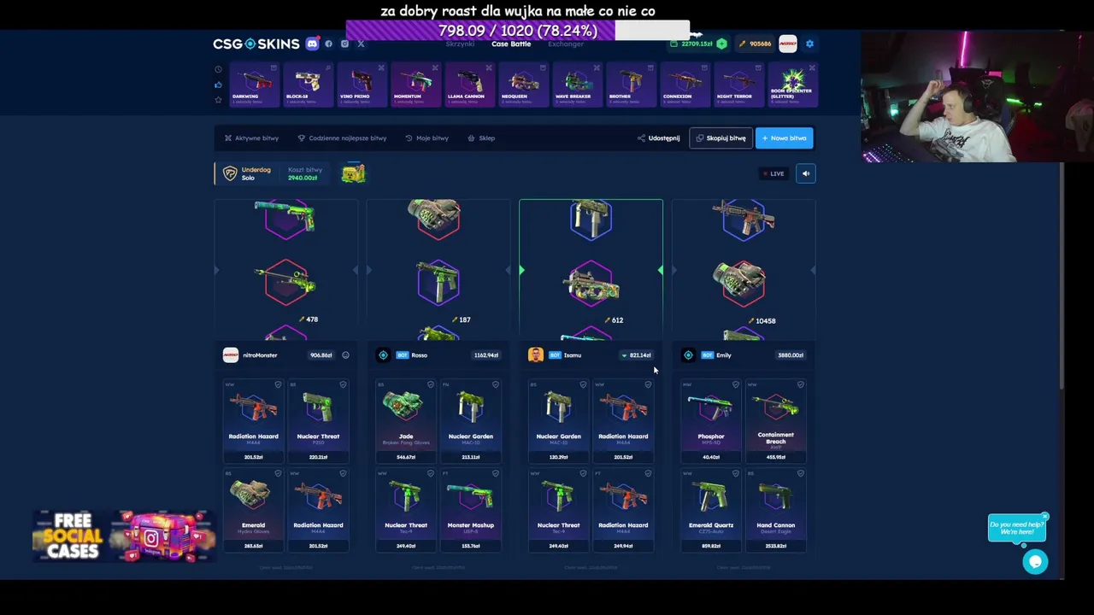The image size is (1094, 615).
Task: Open Boom Epicenter (Glitter) drop
Action: 791,84
